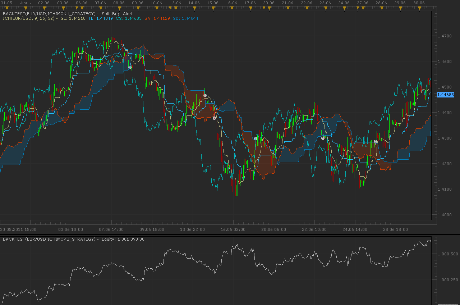Click the 1.4000 price axis label

coord(445,215)
